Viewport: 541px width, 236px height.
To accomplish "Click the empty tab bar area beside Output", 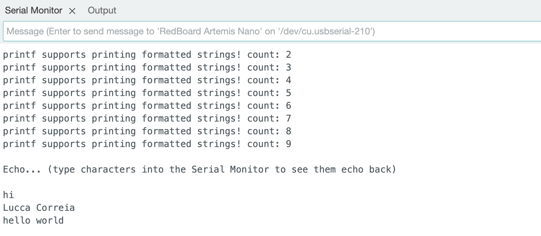I will pos(330,11).
